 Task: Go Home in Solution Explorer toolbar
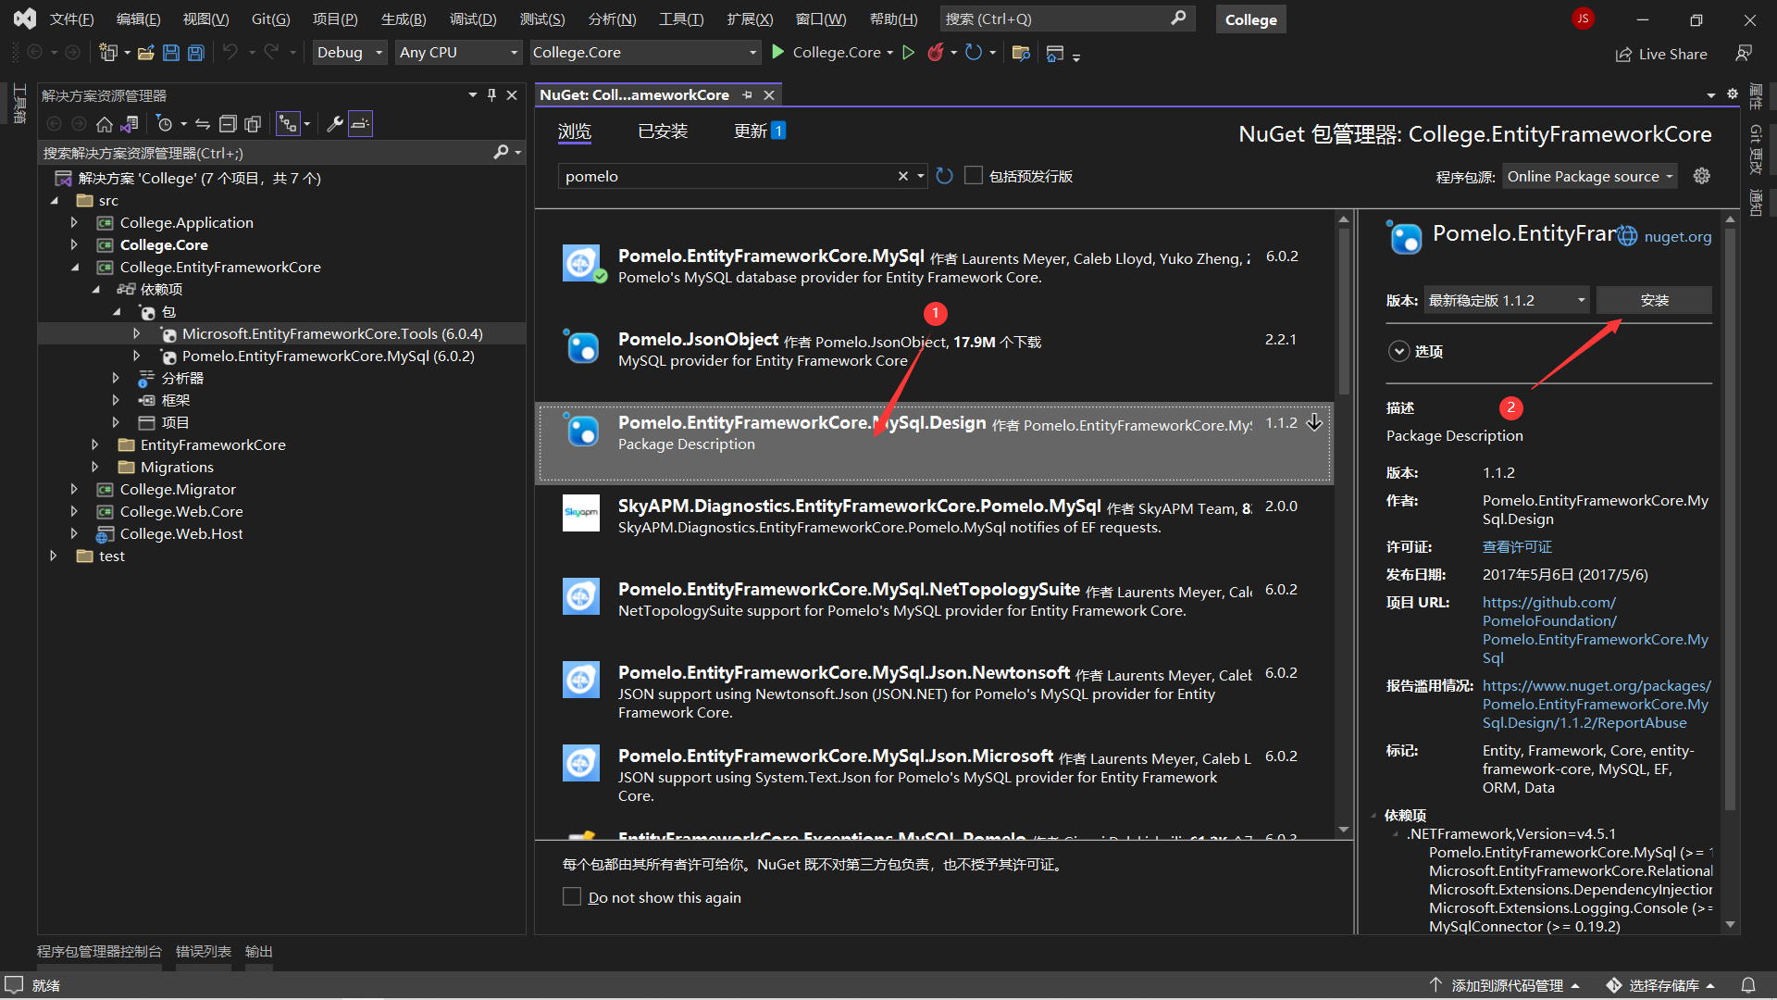coord(105,124)
